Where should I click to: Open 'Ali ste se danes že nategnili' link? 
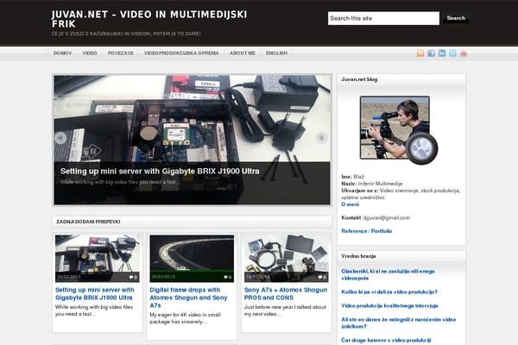tap(398, 323)
